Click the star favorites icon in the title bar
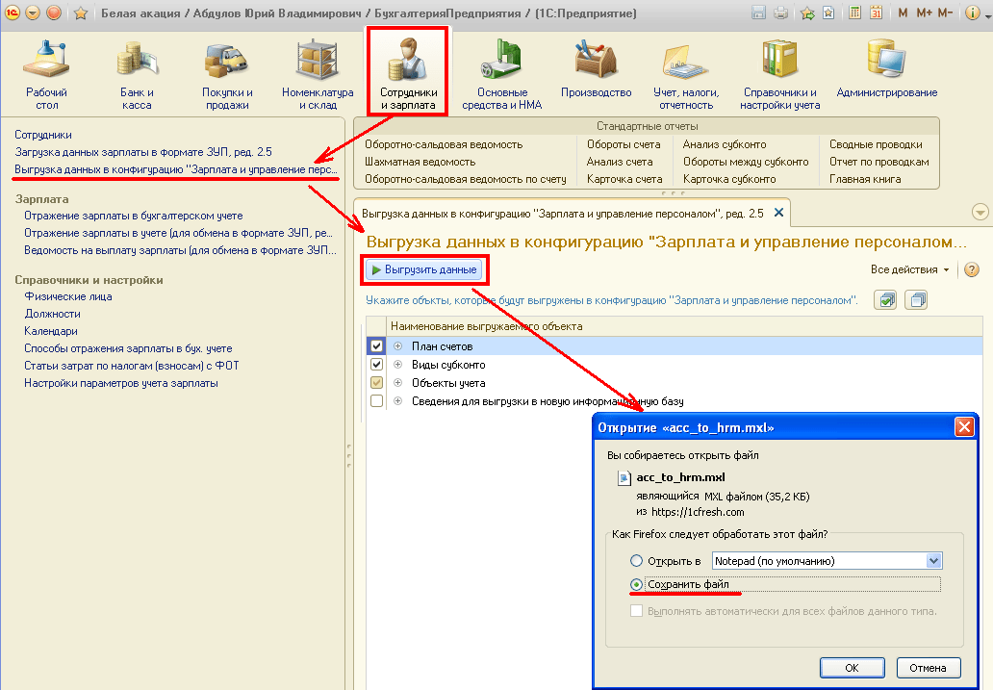The height and width of the screenshot is (690, 993). click(80, 13)
